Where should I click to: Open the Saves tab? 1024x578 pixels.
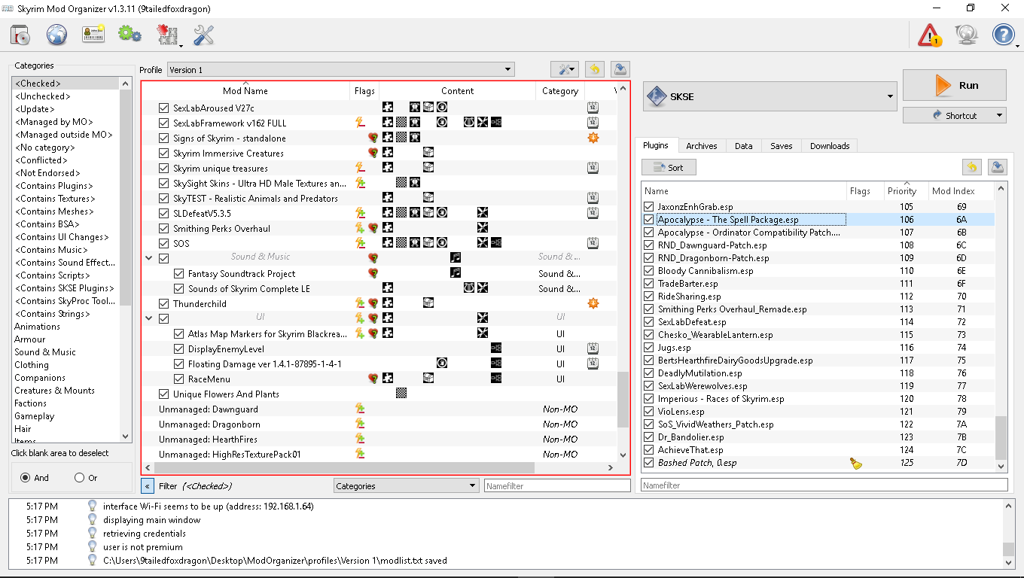[782, 146]
